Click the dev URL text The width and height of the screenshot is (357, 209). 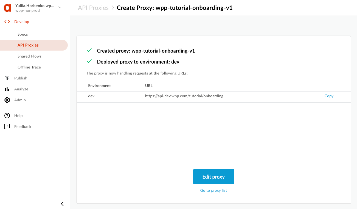click(184, 96)
